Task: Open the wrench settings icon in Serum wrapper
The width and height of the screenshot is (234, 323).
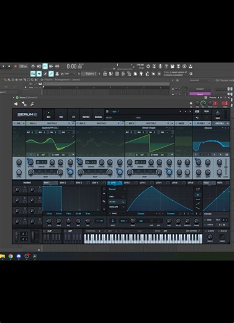Action: pyautogui.click(x=32, y=104)
